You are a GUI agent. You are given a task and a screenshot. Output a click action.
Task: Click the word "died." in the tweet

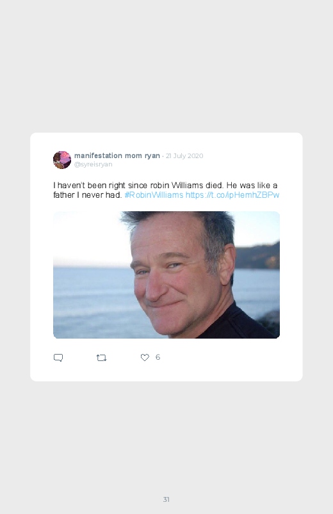(x=215, y=185)
